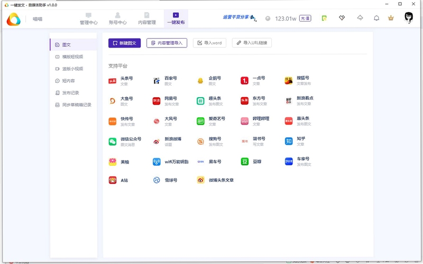Image resolution: width=423 pixels, height=264 pixels.
Task: Open the 易车号 icon
Action: tap(200, 162)
